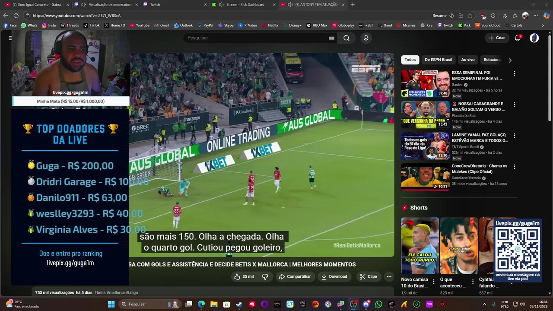The image size is (553, 311).
Task: Open YouTube notifications bell
Action: tap(518, 38)
